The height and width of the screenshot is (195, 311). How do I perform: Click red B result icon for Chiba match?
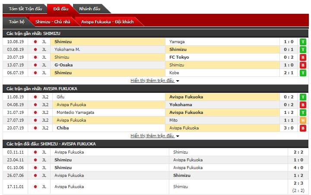(303, 128)
